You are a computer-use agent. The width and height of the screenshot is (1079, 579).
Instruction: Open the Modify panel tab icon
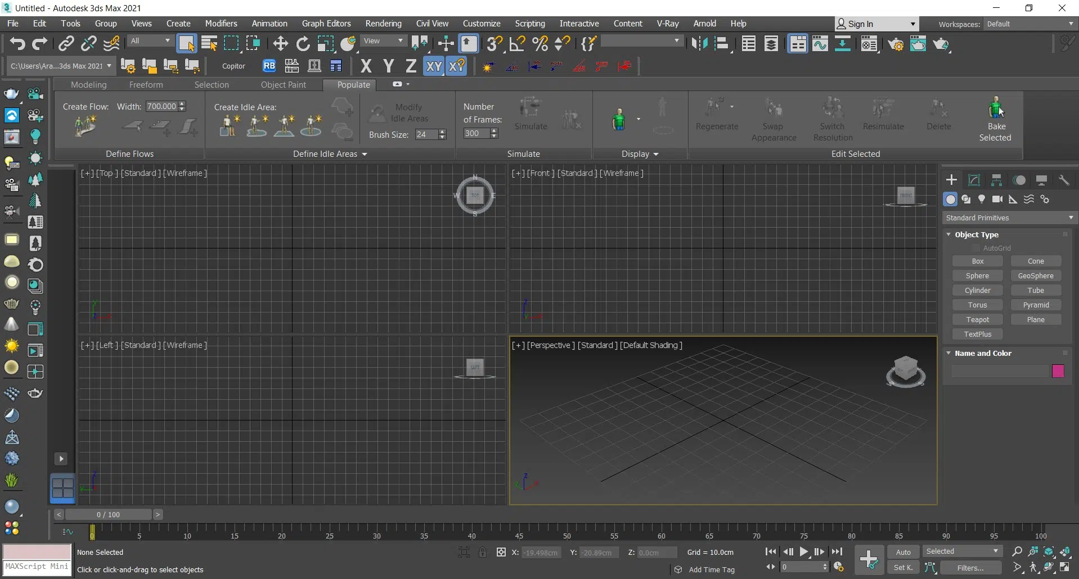pyautogui.click(x=974, y=180)
